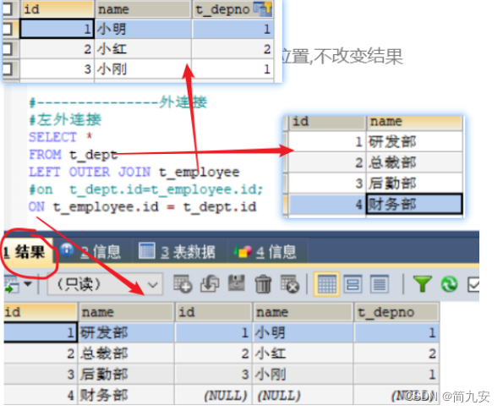The height and width of the screenshot is (411, 503).
Task: Select 小红 in the result grid
Action: click(303, 353)
